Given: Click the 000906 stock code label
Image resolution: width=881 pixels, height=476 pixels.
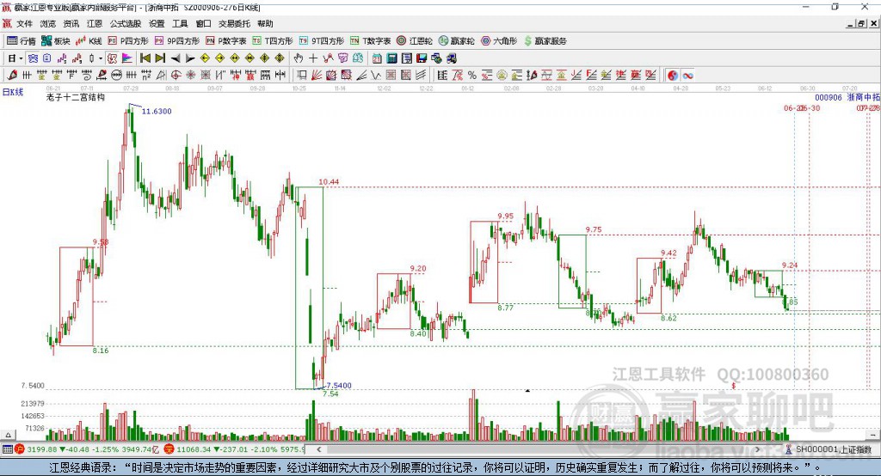Looking at the screenshot, I should pos(829,98).
